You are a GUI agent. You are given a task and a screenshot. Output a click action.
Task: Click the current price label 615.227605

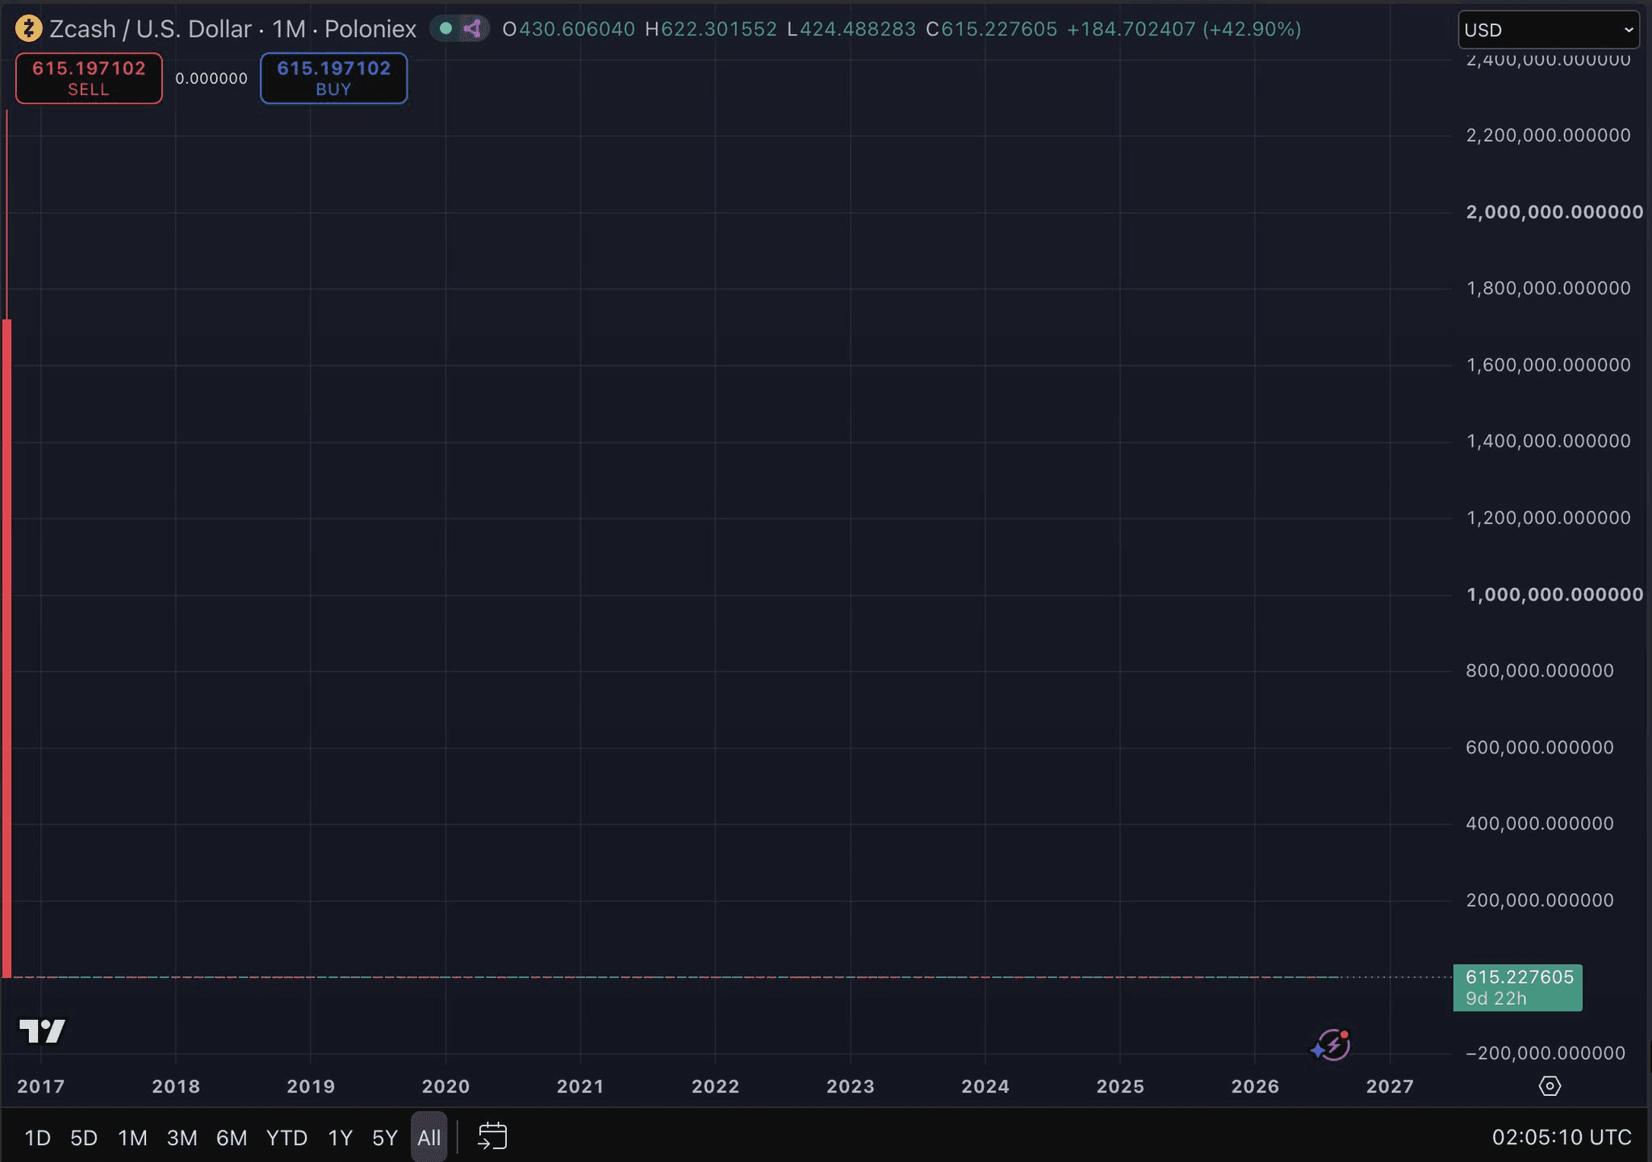pyautogui.click(x=1517, y=988)
